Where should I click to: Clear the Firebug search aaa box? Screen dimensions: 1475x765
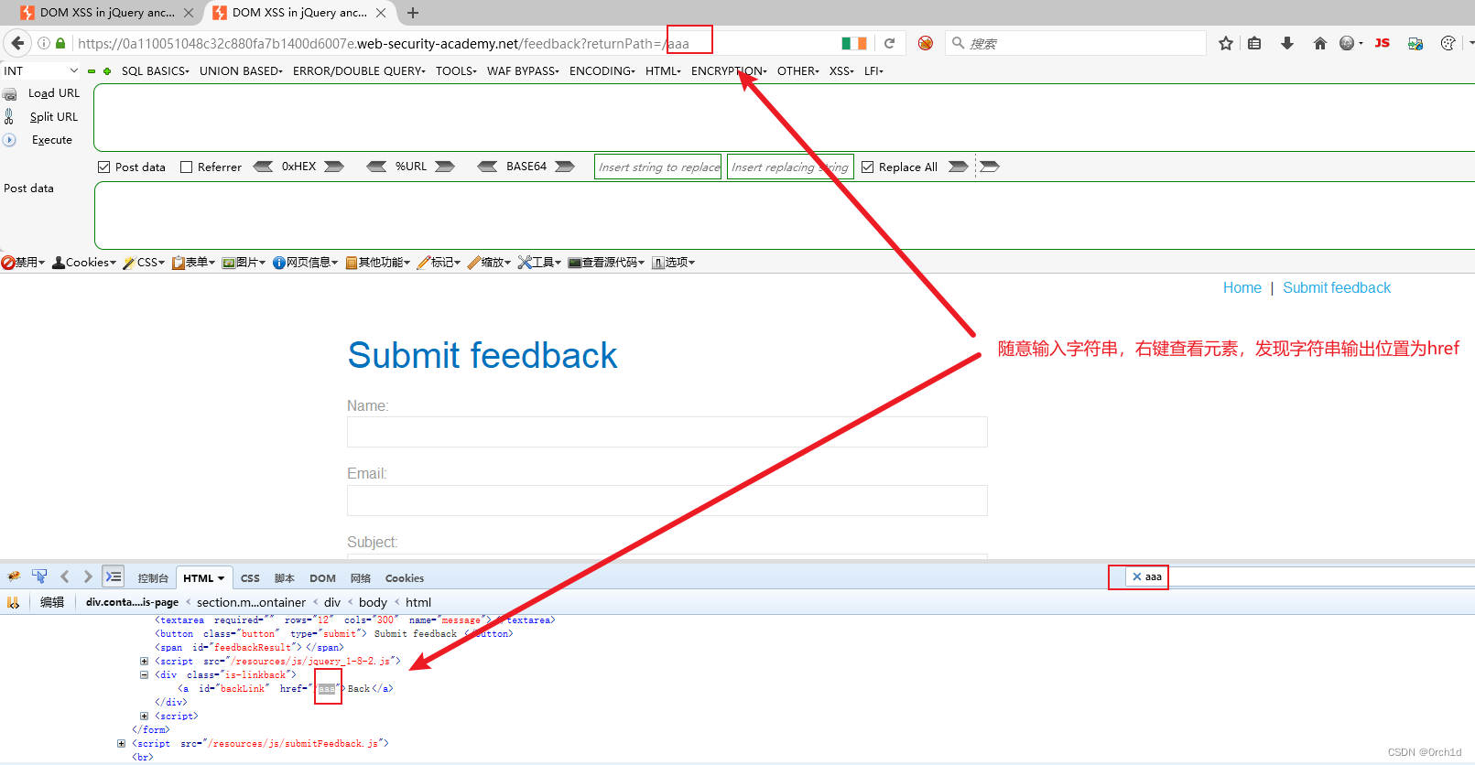click(1137, 576)
